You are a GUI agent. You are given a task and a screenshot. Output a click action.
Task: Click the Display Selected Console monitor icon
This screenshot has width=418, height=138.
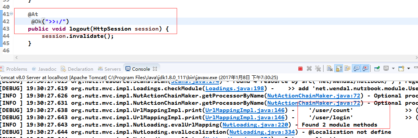pos(386,68)
